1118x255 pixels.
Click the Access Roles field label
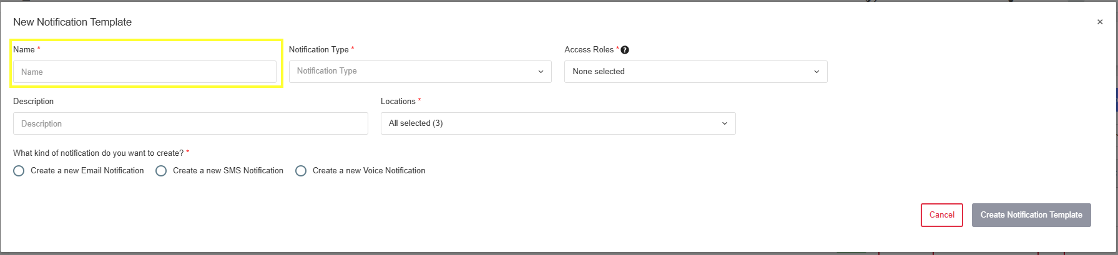pyautogui.click(x=589, y=49)
